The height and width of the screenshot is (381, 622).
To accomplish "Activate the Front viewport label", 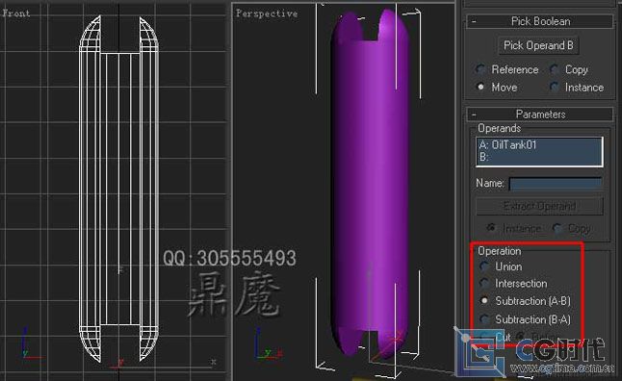I will coord(16,13).
